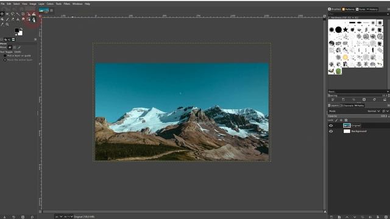The image size is (390, 219).
Task: Open the Colors menu
Action: (50, 4)
